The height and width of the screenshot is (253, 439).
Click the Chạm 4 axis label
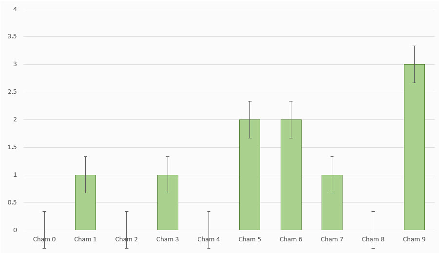click(x=209, y=239)
